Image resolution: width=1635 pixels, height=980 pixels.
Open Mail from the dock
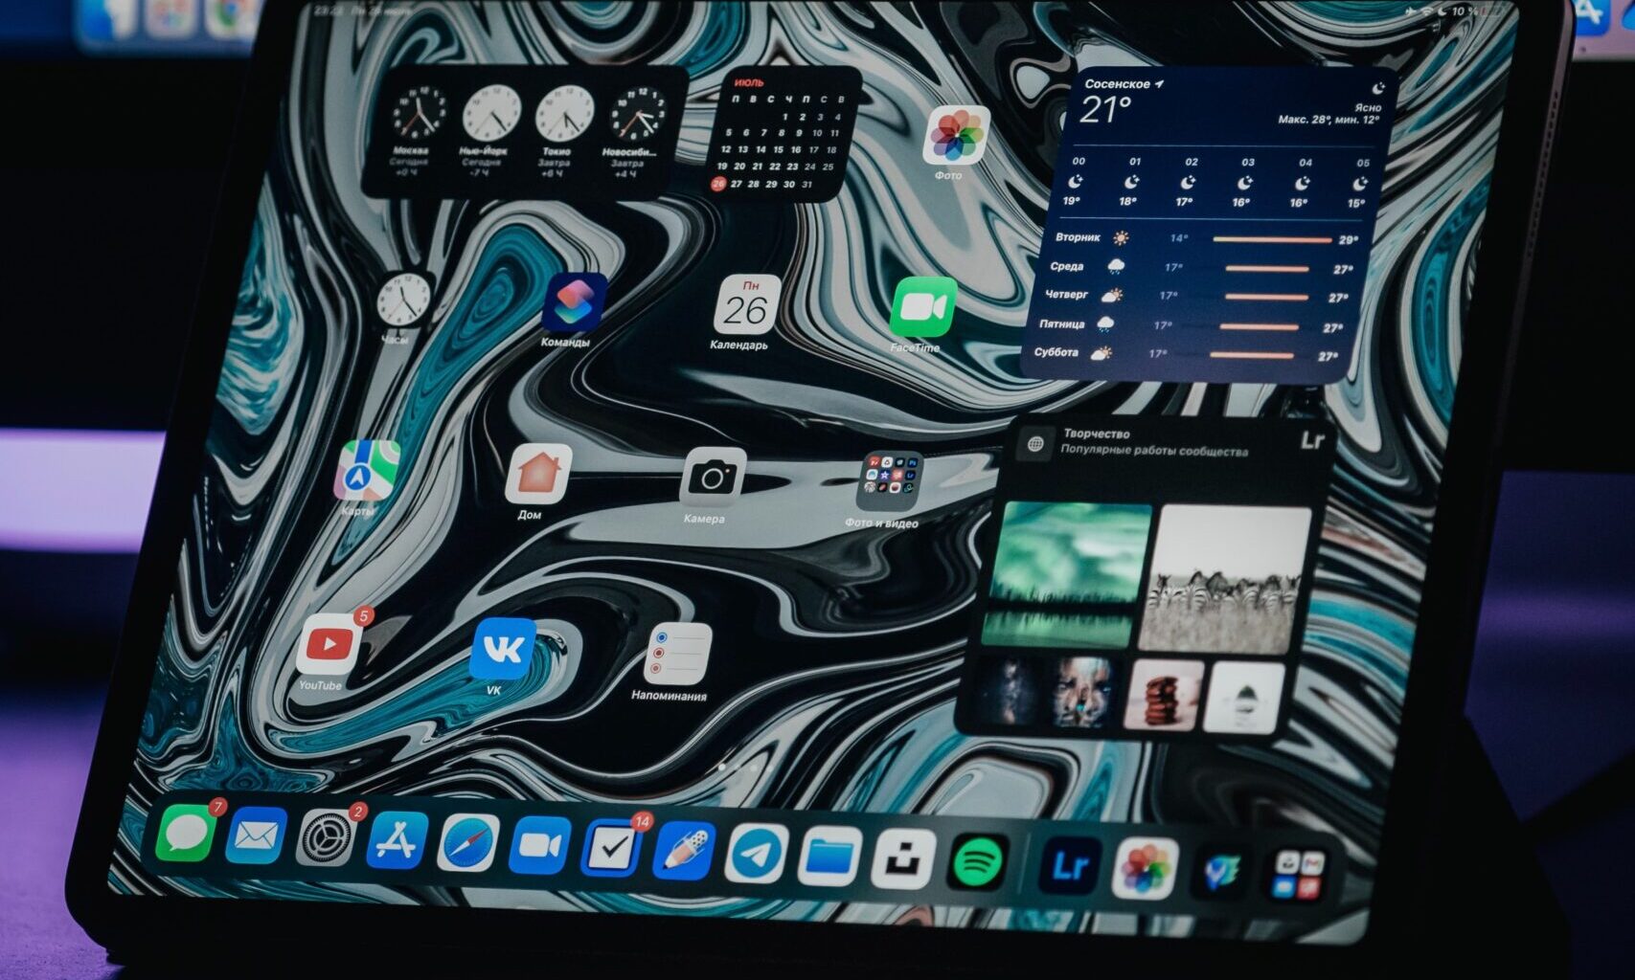click(256, 837)
